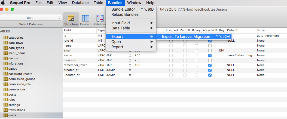Enable Allow Null for password

(210, 60)
